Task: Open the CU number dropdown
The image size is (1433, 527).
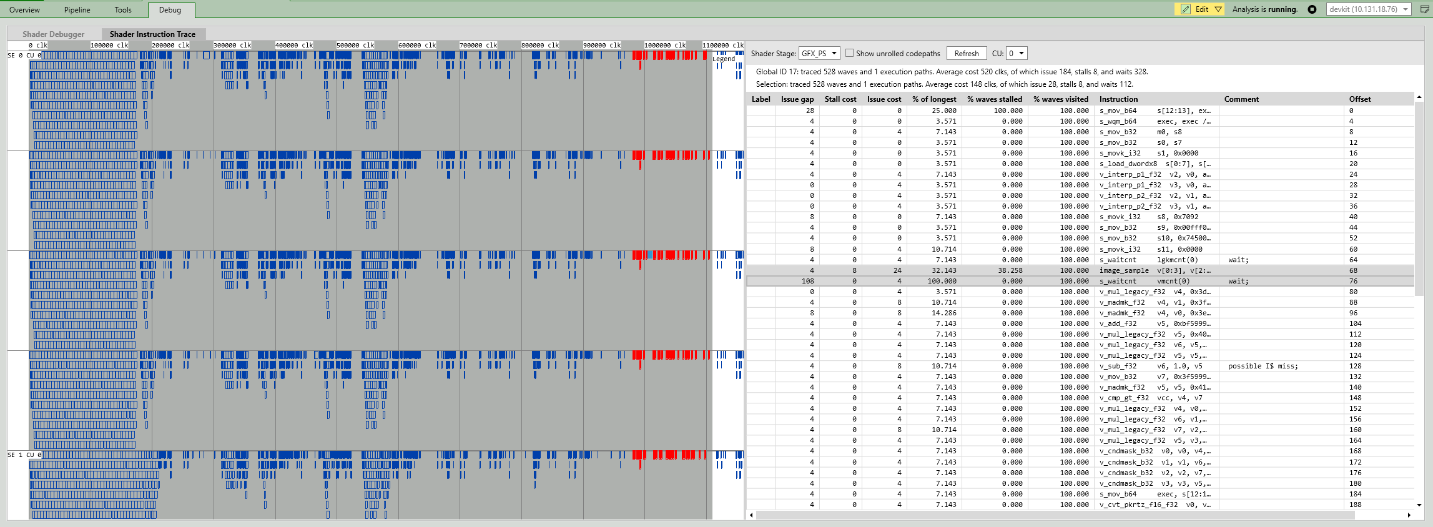Action: (x=1017, y=54)
